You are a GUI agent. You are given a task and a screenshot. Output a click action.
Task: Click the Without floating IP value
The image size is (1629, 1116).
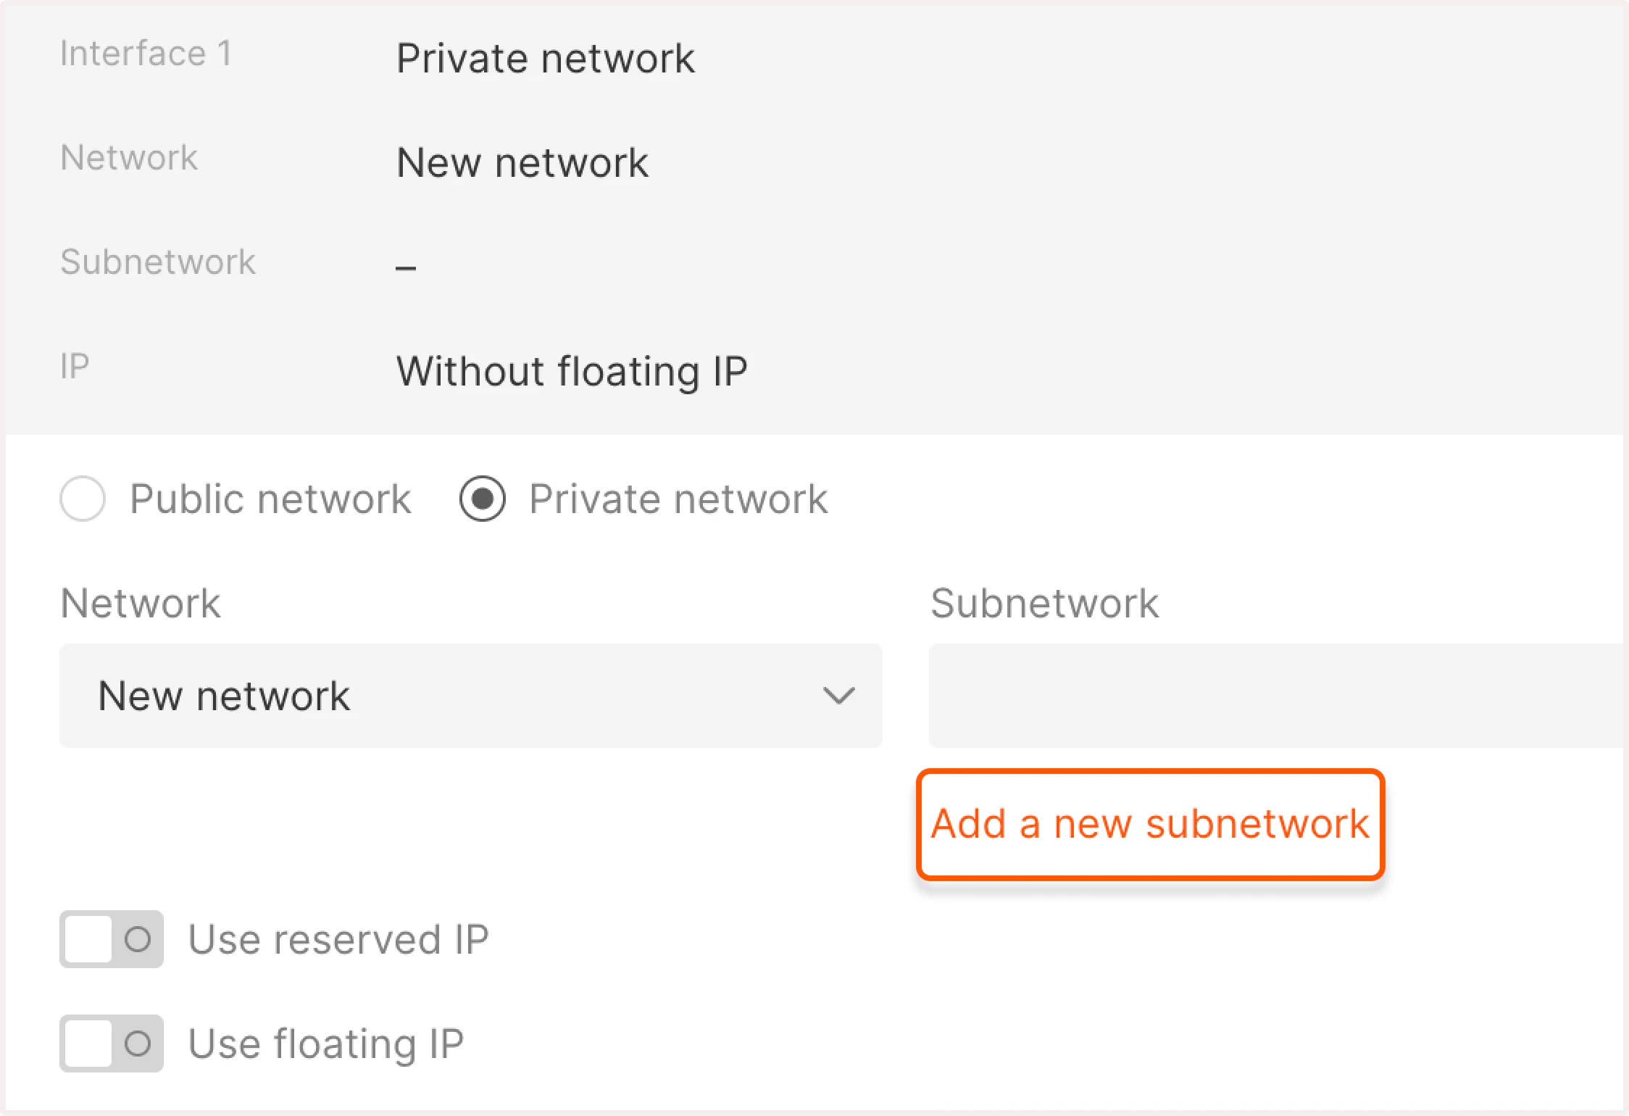click(572, 371)
